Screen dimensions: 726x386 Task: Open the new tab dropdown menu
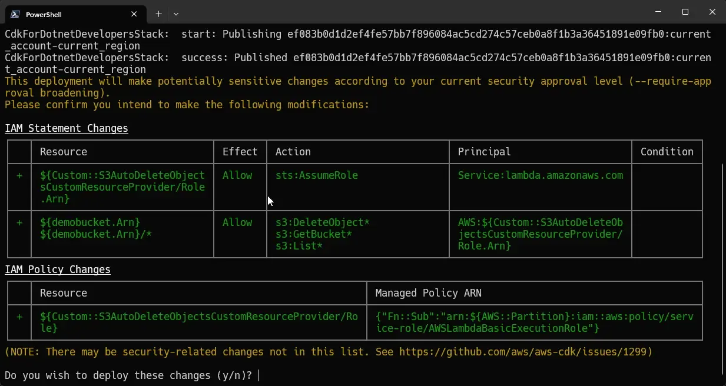(175, 14)
